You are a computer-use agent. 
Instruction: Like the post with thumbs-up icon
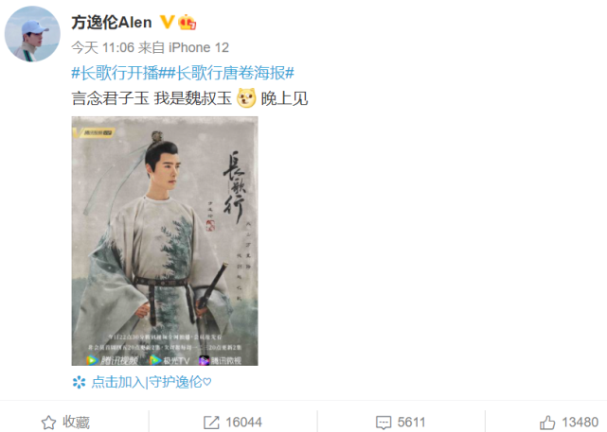547,423
